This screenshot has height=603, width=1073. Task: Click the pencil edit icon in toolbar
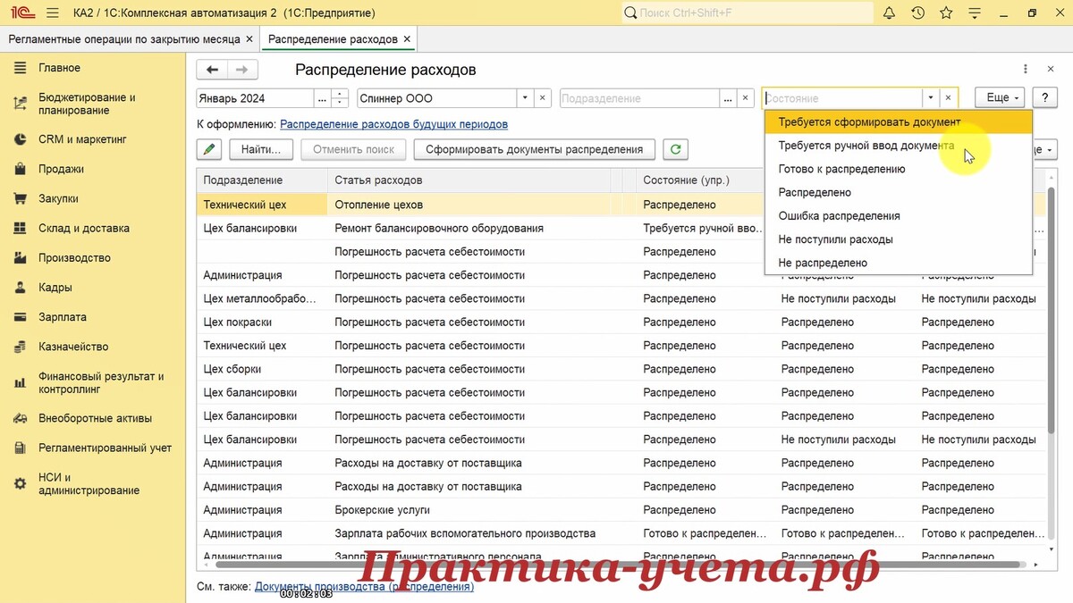[x=209, y=150]
